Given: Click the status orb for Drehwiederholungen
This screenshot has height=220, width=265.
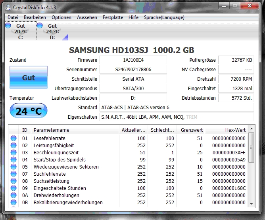Looking at the screenshot, I should pos(13,195).
